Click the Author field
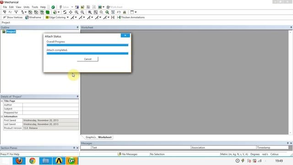 coord(51,105)
